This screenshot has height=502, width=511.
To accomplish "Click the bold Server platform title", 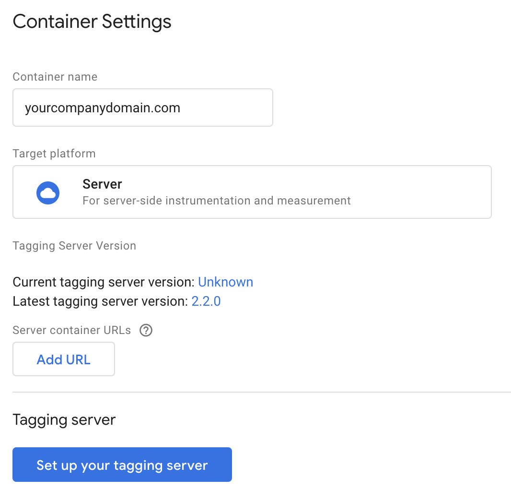I will 102,184.
